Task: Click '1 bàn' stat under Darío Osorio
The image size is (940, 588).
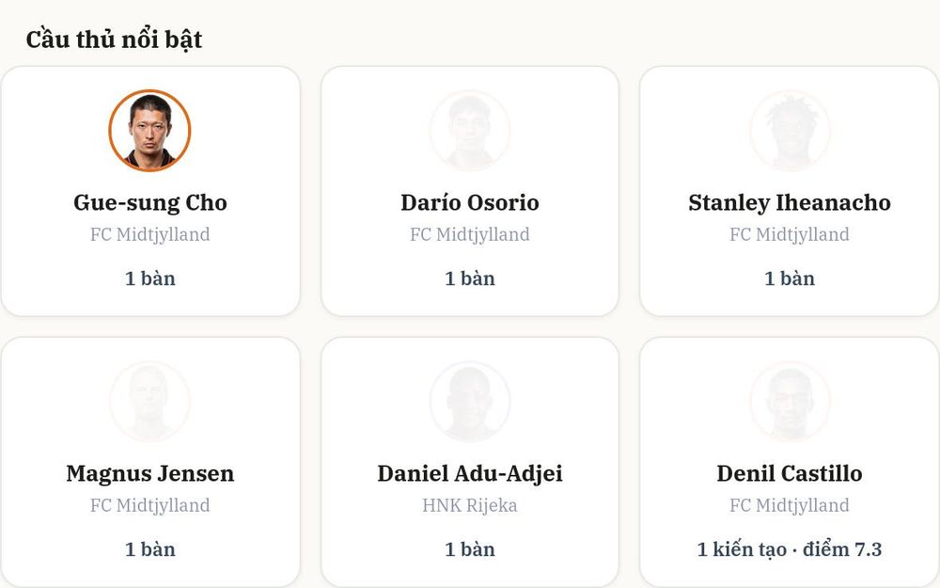Action: 470,278
